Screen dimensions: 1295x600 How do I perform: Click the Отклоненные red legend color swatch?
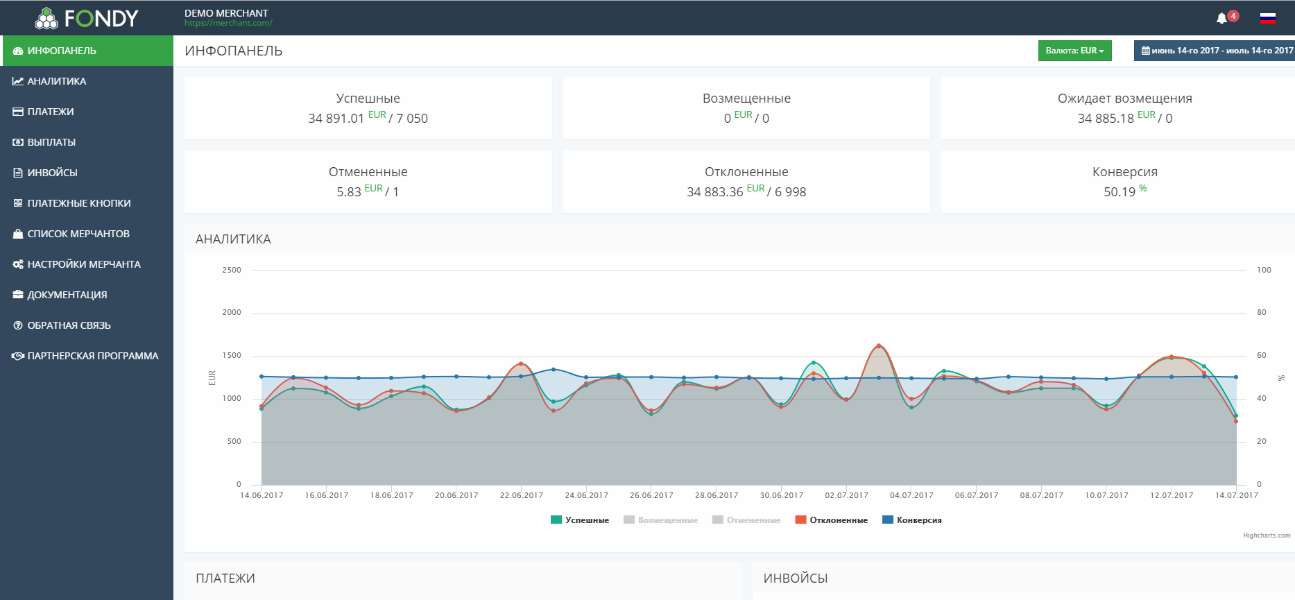point(800,520)
